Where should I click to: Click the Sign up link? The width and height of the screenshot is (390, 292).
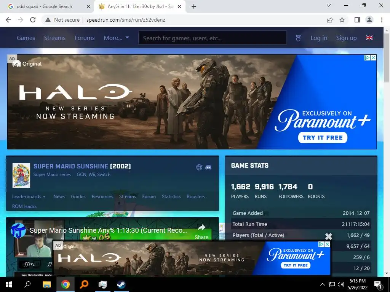(x=347, y=38)
